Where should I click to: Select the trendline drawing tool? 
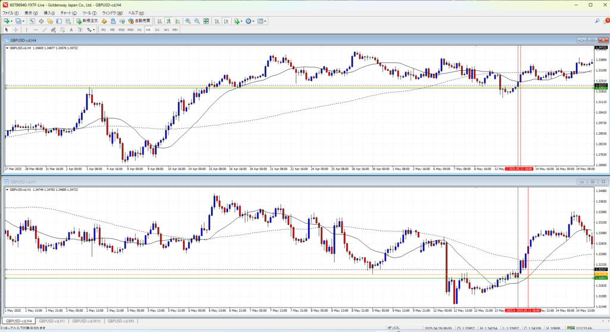(x=45, y=29)
